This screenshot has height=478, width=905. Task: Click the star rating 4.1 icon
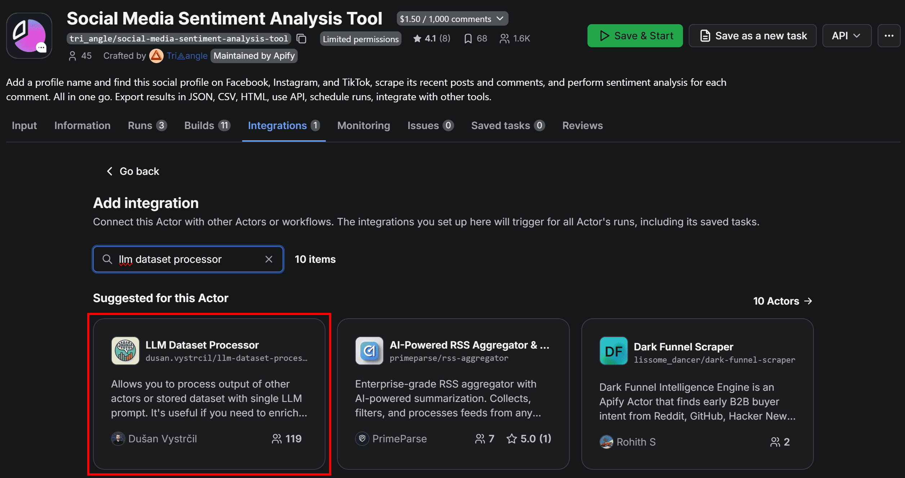coord(417,39)
